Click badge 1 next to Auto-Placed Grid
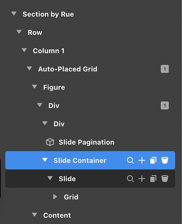This screenshot has width=182, height=224. pos(165,69)
